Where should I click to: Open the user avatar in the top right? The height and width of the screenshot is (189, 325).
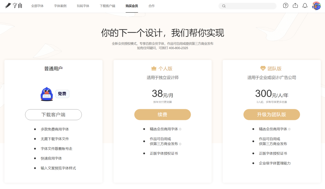(x=316, y=6)
